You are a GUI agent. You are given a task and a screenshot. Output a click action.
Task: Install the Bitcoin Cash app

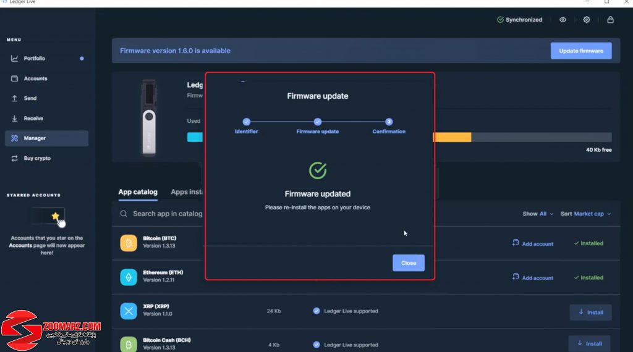click(589, 343)
